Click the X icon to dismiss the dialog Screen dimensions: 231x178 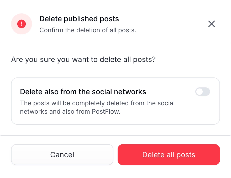tap(212, 24)
